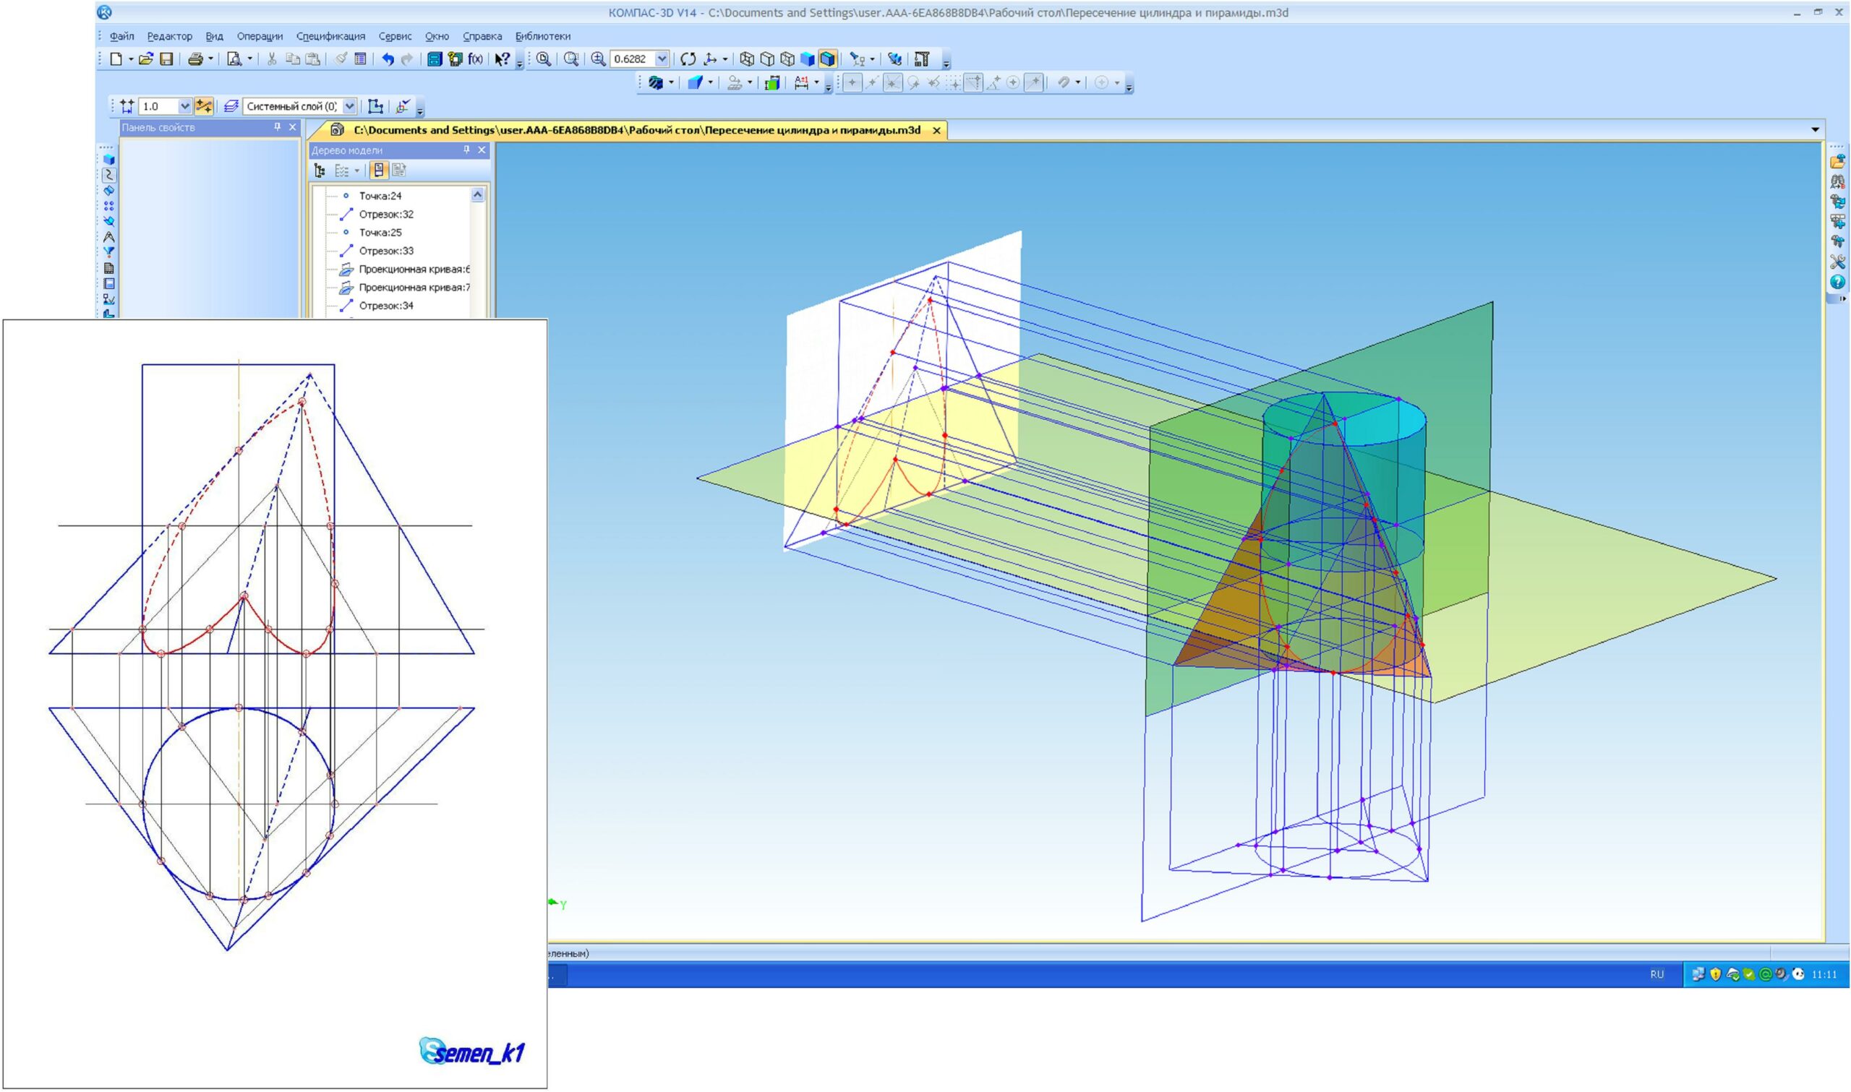Select Отрезок:32 in the model tree
The height and width of the screenshot is (1092, 1851).
click(385, 214)
